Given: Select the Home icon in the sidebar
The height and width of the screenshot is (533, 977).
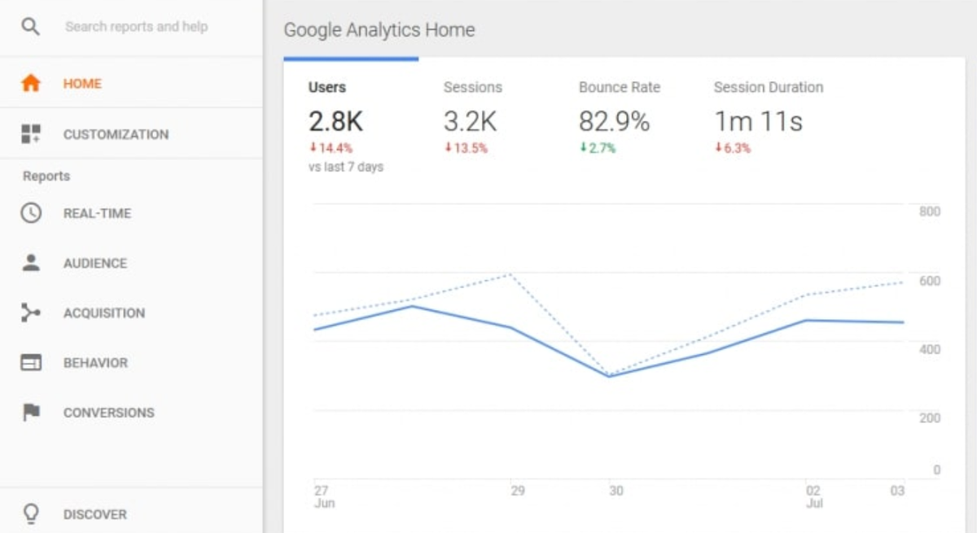Looking at the screenshot, I should tap(32, 83).
